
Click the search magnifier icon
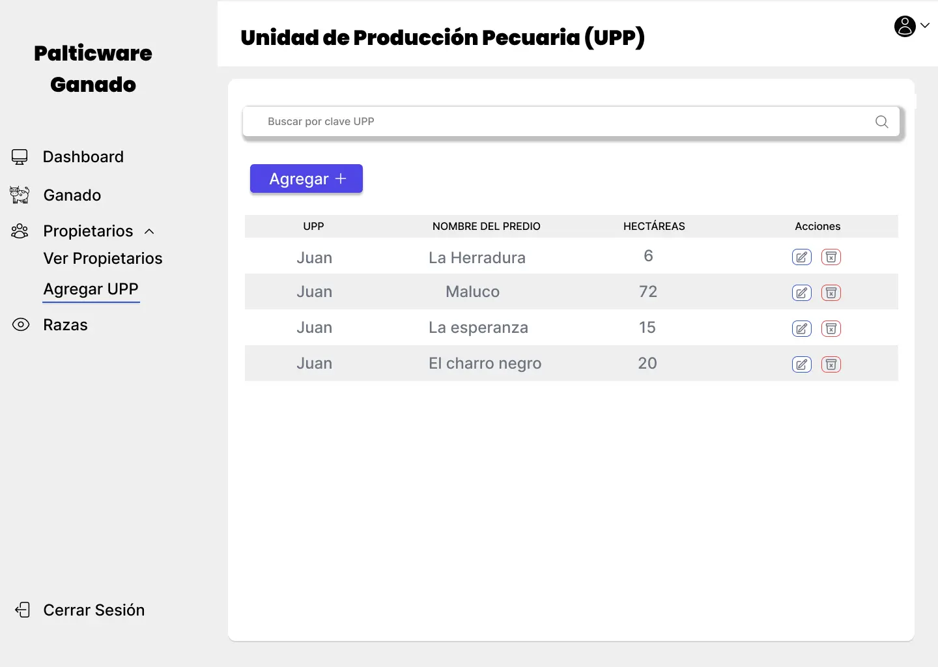coord(882,122)
